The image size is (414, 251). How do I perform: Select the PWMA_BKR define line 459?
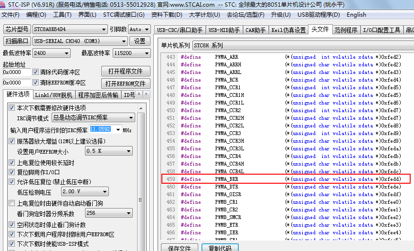287,179
